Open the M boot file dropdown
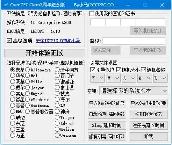This screenshot has width=172, height=145. pyautogui.click(x=113, y=78)
